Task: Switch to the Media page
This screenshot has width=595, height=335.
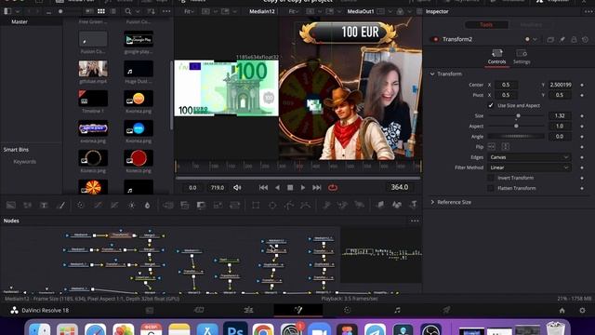Action: (150, 310)
